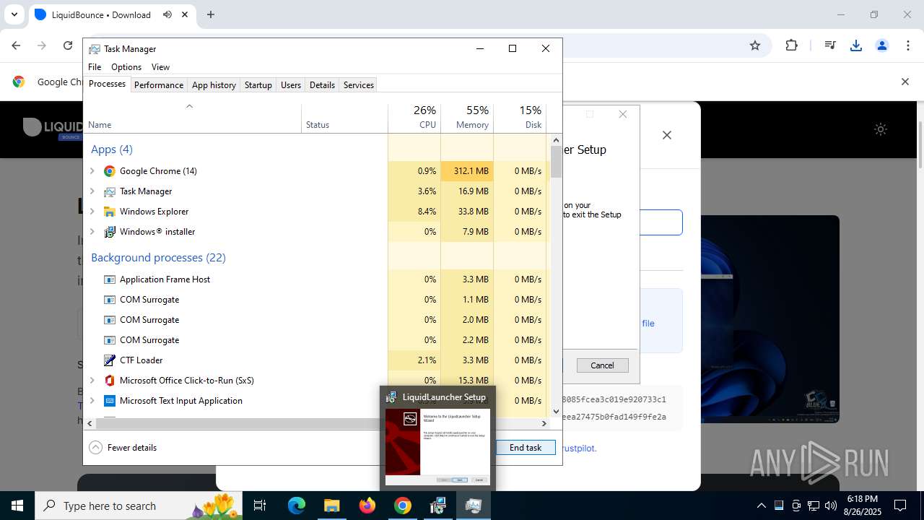Image resolution: width=924 pixels, height=520 pixels.
Task: Click the Windows Explorer process icon
Action: 110,212
